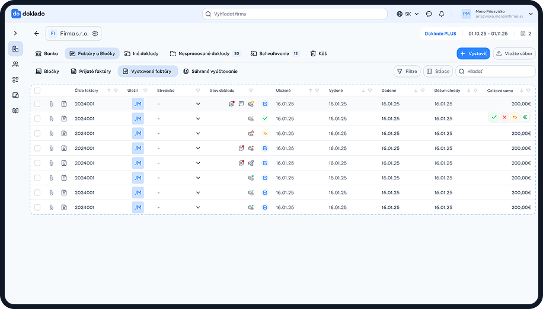The width and height of the screenshot is (543, 309).
Task: Open Nespracované doklady tab
Action: (205, 54)
